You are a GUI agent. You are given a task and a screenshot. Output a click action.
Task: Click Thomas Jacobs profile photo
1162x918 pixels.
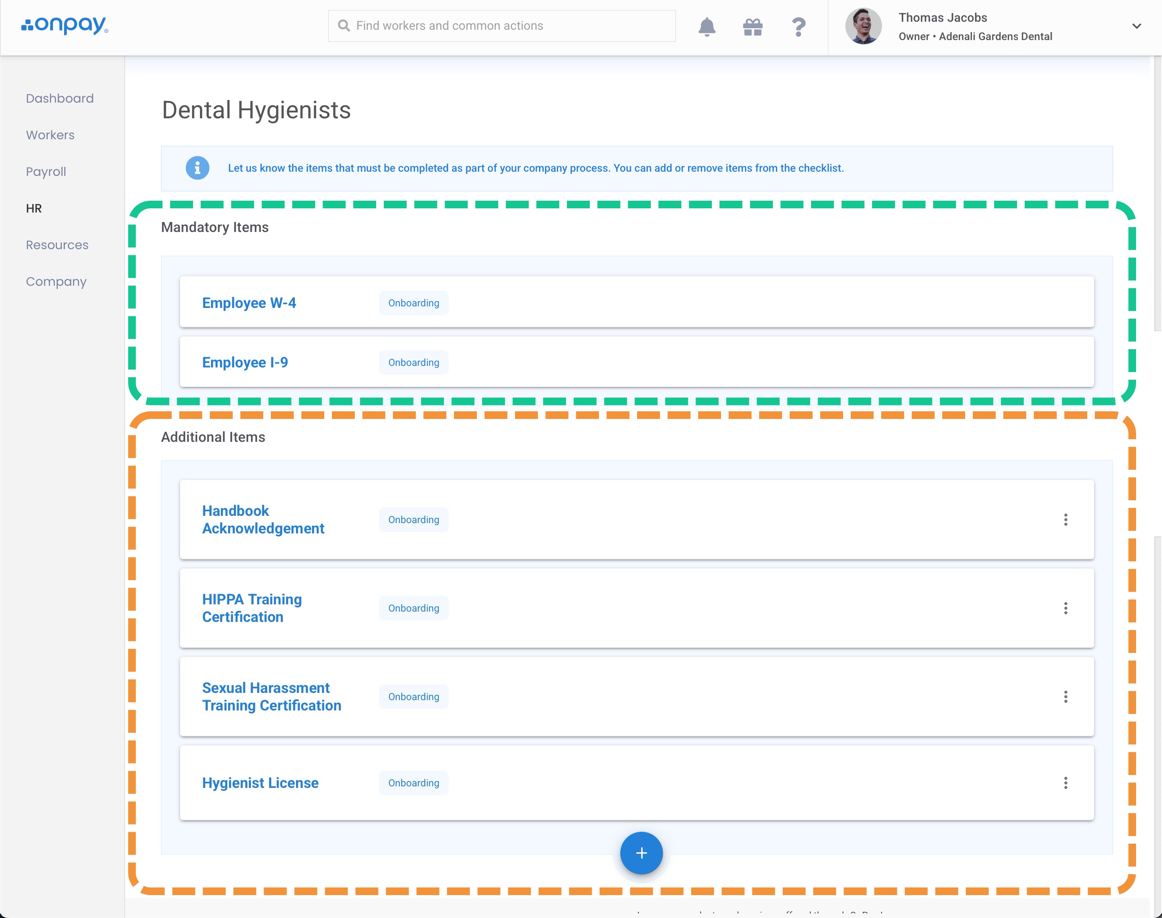coord(863,26)
